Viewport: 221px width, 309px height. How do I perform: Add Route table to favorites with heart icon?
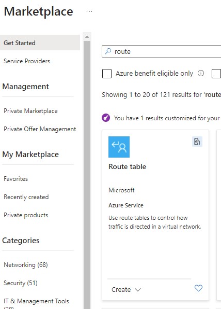click(x=198, y=288)
